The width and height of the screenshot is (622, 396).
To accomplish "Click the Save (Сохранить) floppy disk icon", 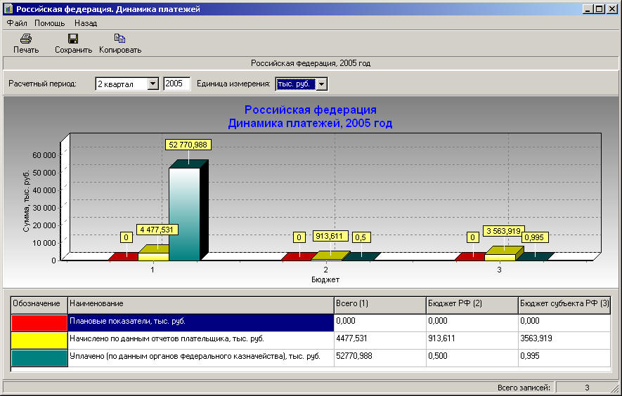I will click(73, 39).
